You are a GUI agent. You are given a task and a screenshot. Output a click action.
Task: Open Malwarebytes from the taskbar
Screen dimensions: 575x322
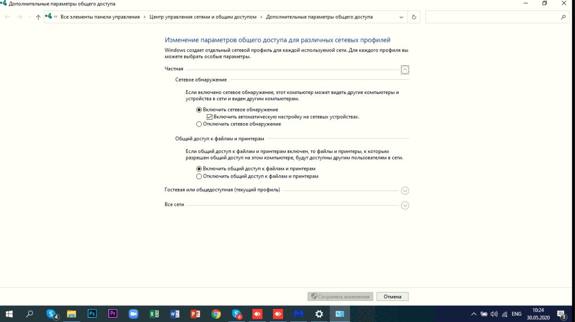point(299,314)
